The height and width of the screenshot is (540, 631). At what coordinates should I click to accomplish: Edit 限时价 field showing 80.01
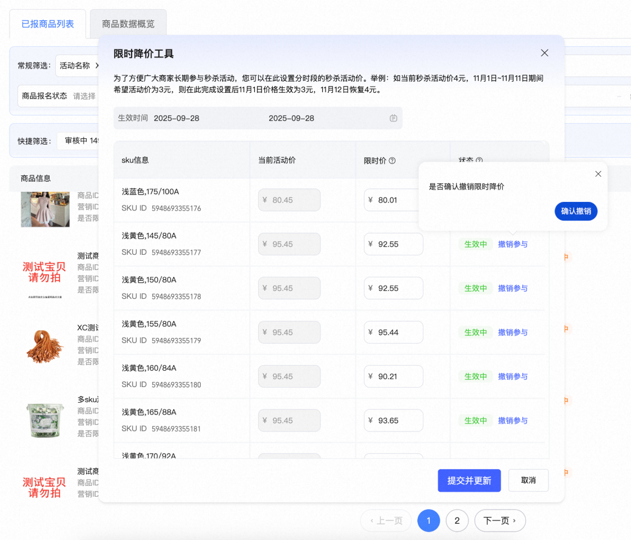pyautogui.click(x=391, y=200)
